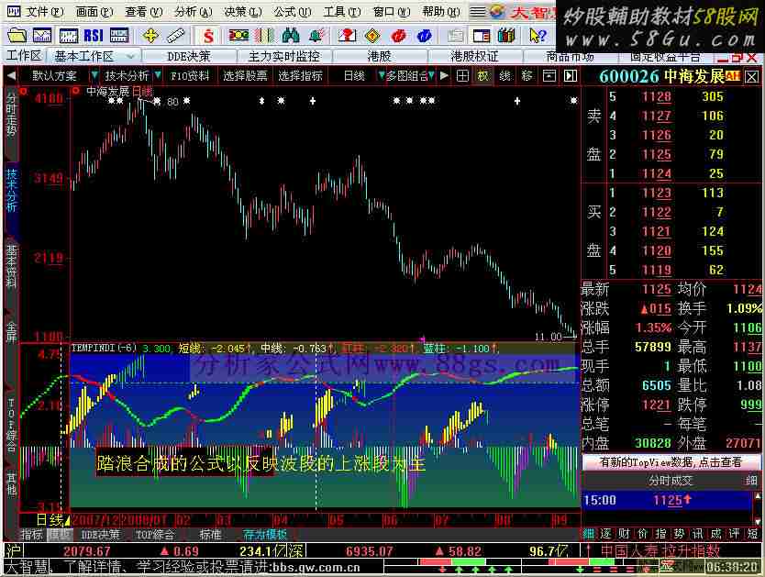Click the left arrow at chart toolbar start

coord(11,75)
